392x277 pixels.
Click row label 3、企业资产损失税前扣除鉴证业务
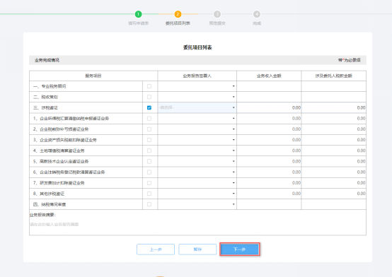[x=65, y=140]
